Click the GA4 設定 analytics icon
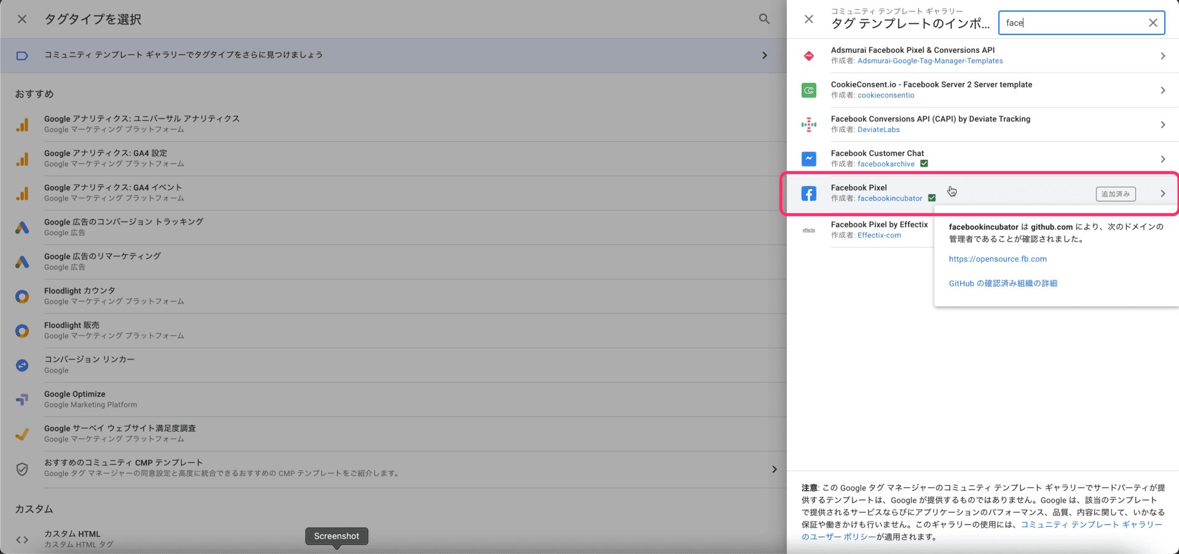 [22, 159]
